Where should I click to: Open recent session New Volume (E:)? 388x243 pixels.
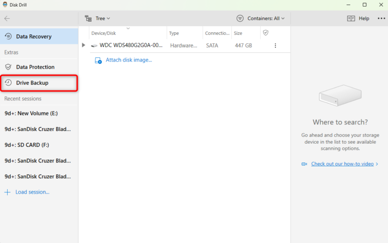click(x=31, y=113)
